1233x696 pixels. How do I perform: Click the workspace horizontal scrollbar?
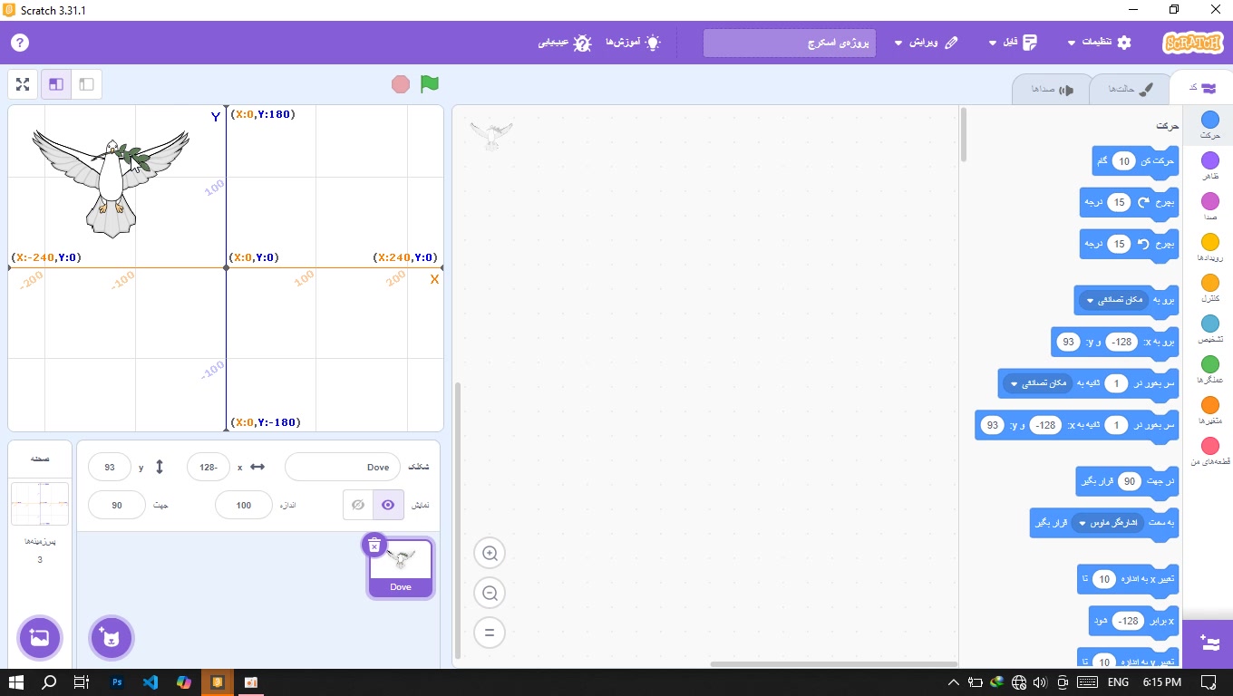point(833,664)
